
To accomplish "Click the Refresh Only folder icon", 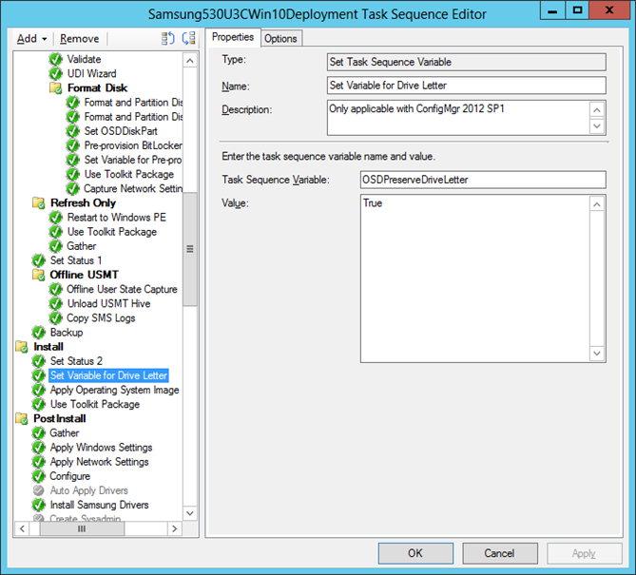I will tap(38, 203).
